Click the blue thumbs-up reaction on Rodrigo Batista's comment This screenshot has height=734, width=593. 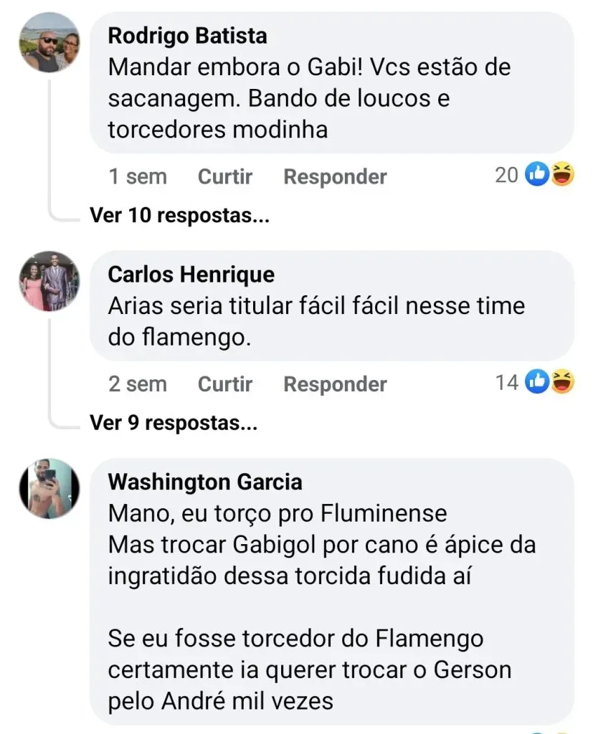537,176
